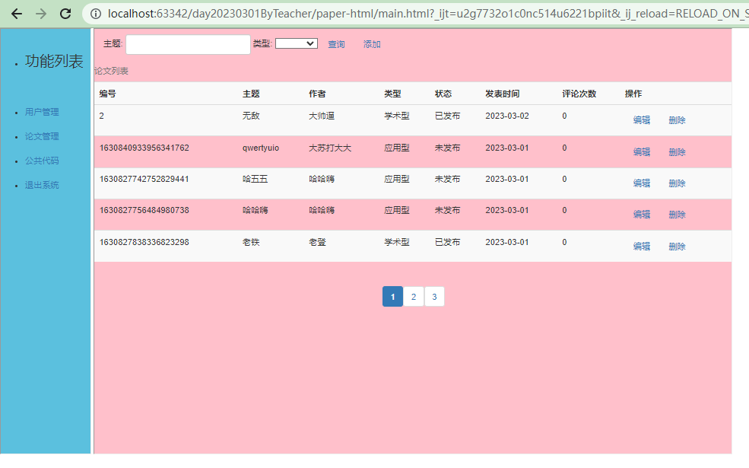Click the 作者 column header
The image size is (749, 468).
click(x=317, y=94)
